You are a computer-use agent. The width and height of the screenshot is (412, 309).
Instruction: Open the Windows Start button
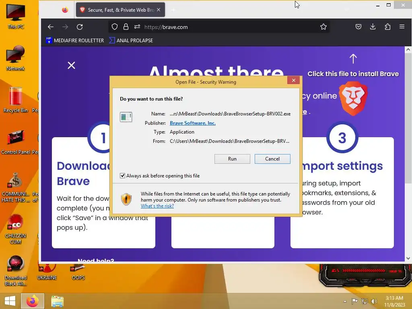(10, 301)
